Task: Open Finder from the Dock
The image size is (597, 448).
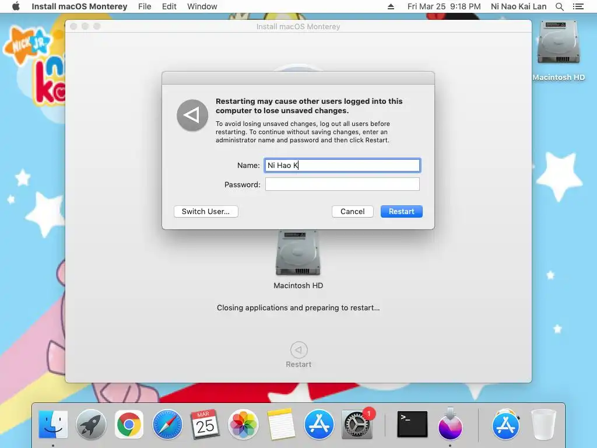Action: coord(53,425)
